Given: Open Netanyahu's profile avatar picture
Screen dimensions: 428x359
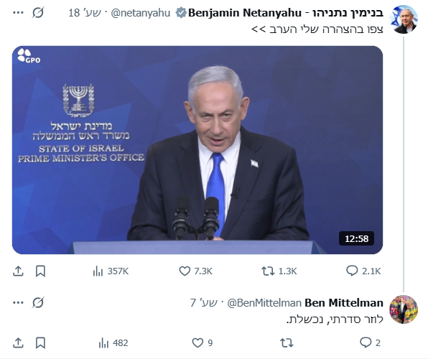Looking at the screenshot, I should (x=404, y=19).
